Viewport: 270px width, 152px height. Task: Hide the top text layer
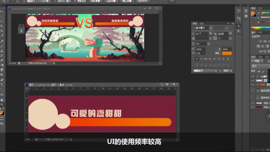pos(253,76)
